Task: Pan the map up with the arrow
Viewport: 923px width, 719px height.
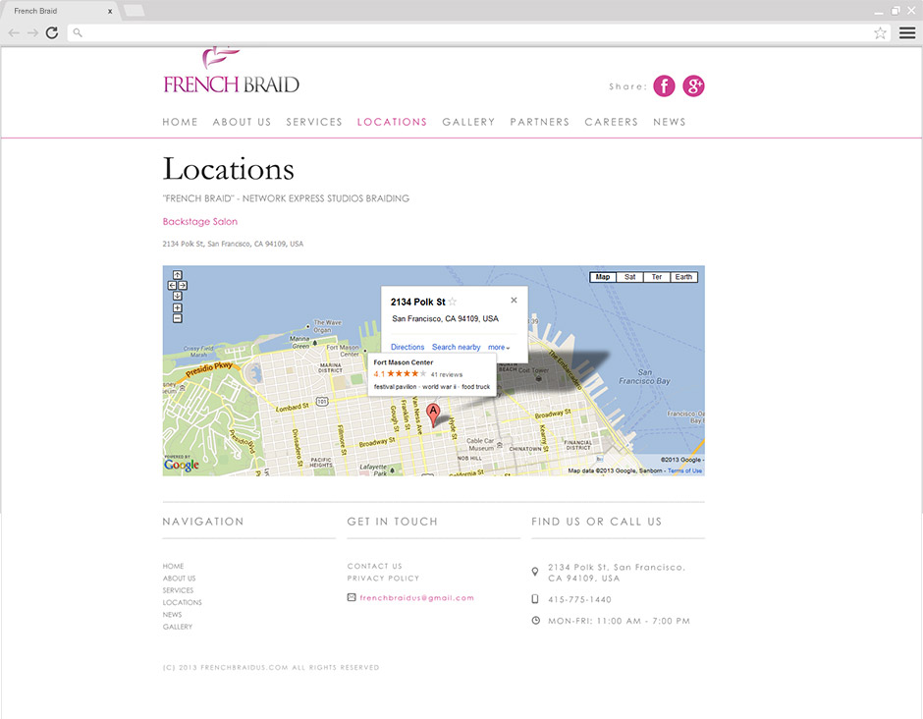Action: pyautogui.click(x=177, y=275)
